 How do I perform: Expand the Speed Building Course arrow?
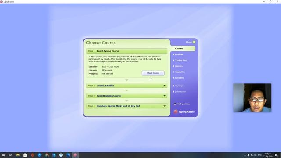(164, 96)
